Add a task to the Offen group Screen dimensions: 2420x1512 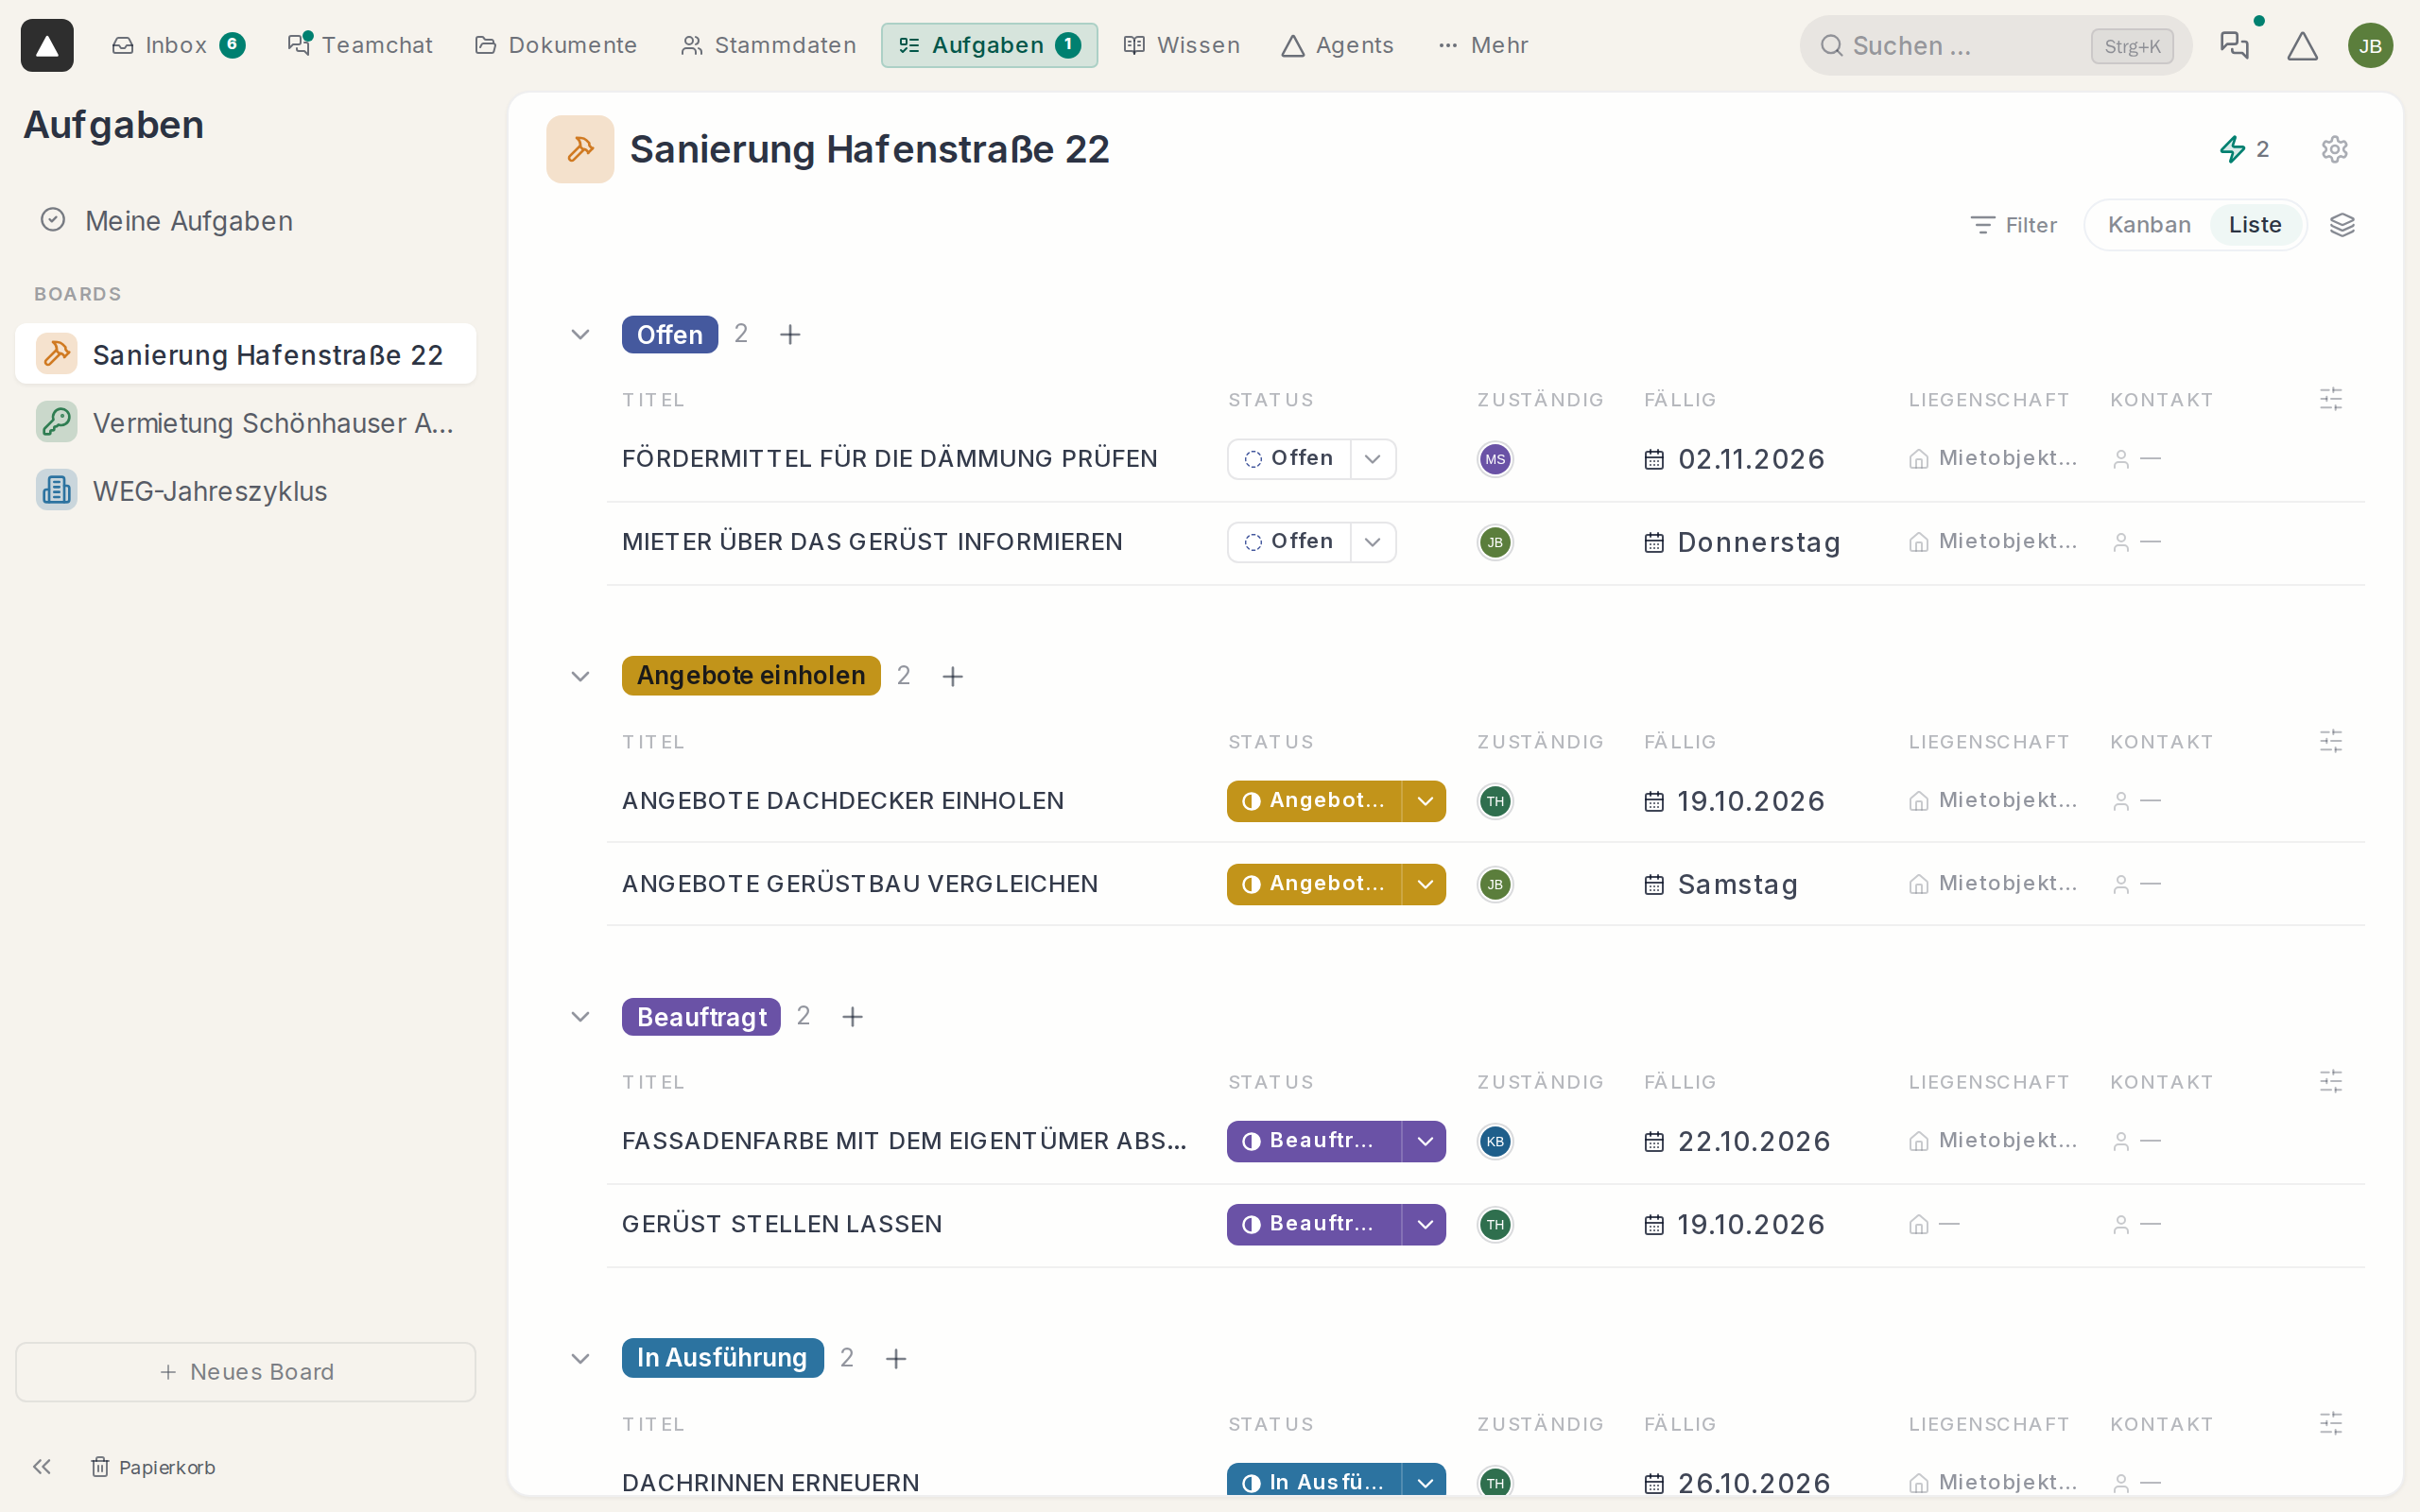tap(790, 334)
